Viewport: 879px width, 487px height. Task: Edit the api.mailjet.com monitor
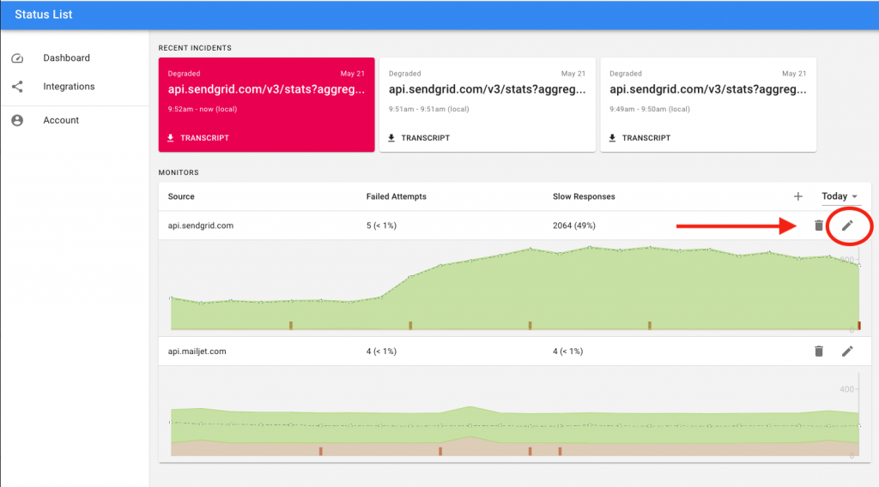click(x=847, y=352)
